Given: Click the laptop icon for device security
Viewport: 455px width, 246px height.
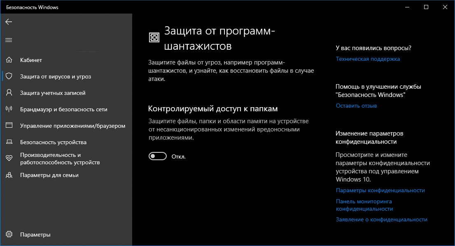Looking at the screenshot, I should [x=9, y=142].
